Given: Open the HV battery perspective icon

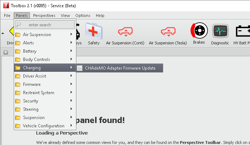Looking at the screenshot, I should (x=242, y=32).
